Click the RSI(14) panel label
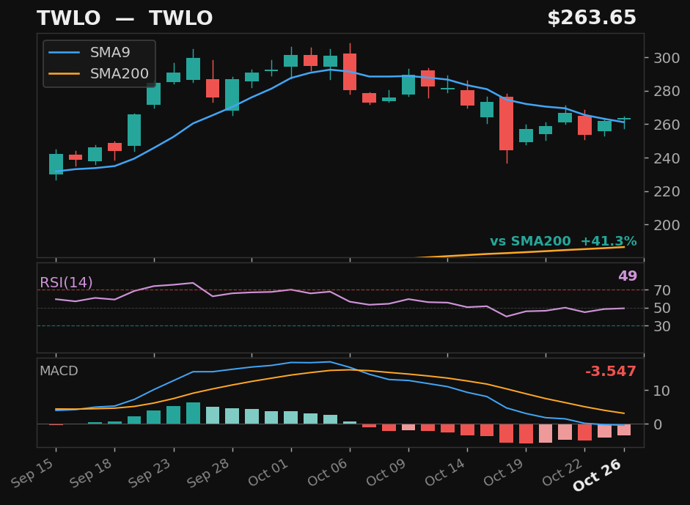Screen dimensions: 690x505 66,282
